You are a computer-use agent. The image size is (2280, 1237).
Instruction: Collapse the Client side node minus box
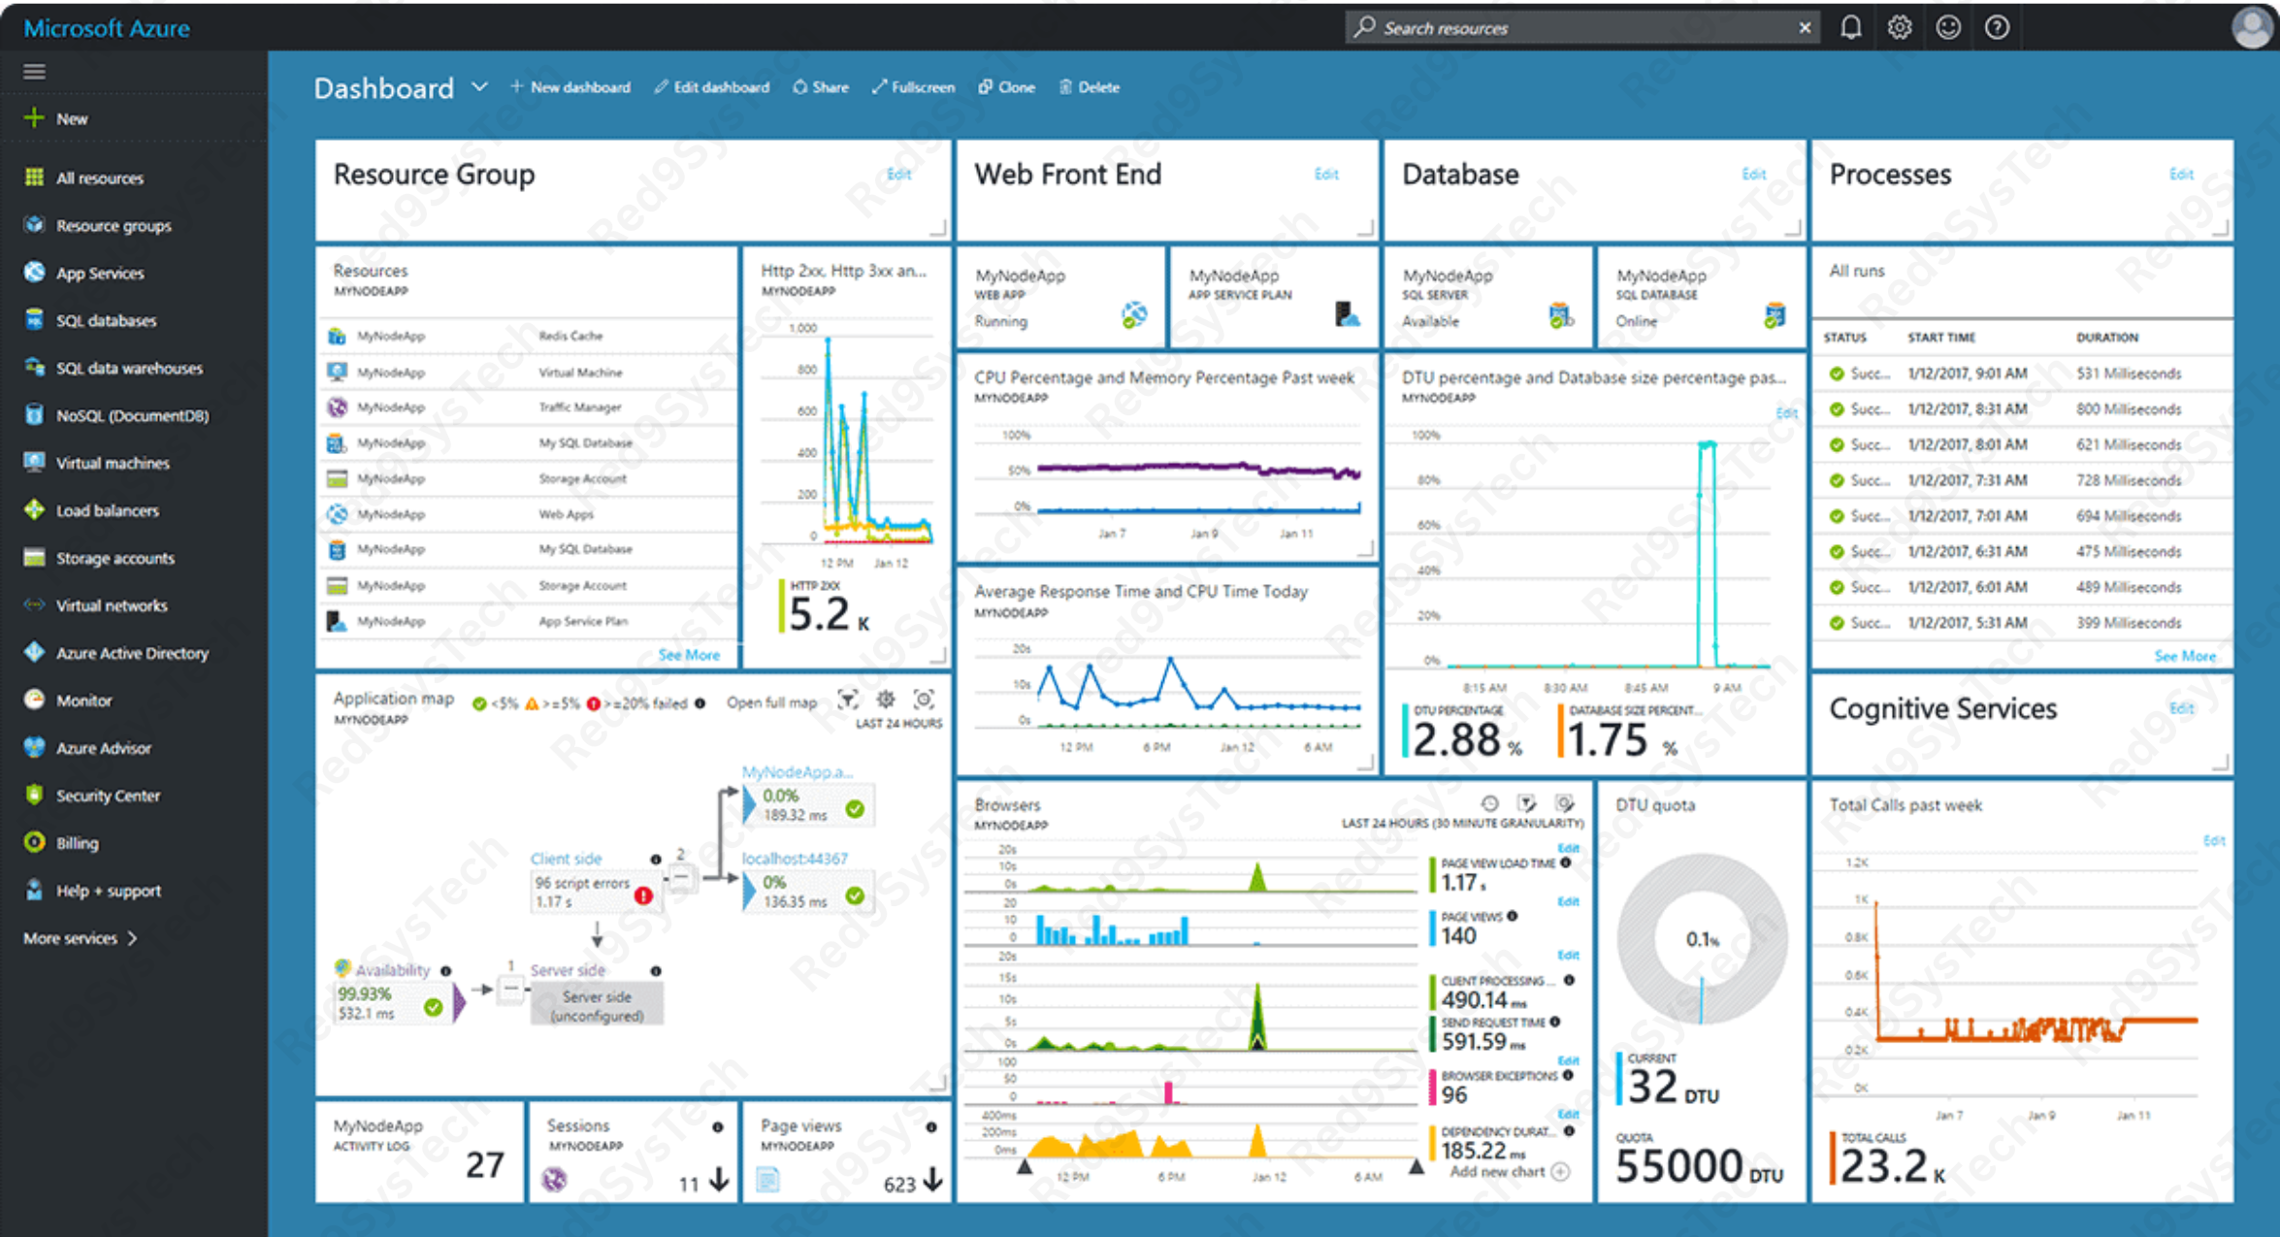(x=681, y=879)
